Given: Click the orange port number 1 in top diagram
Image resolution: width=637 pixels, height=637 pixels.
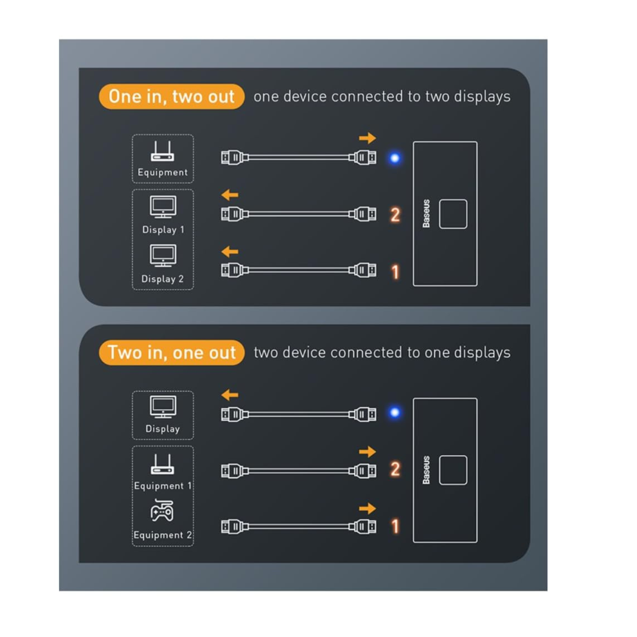Looking at the screenshot, I should coord(395,272).
